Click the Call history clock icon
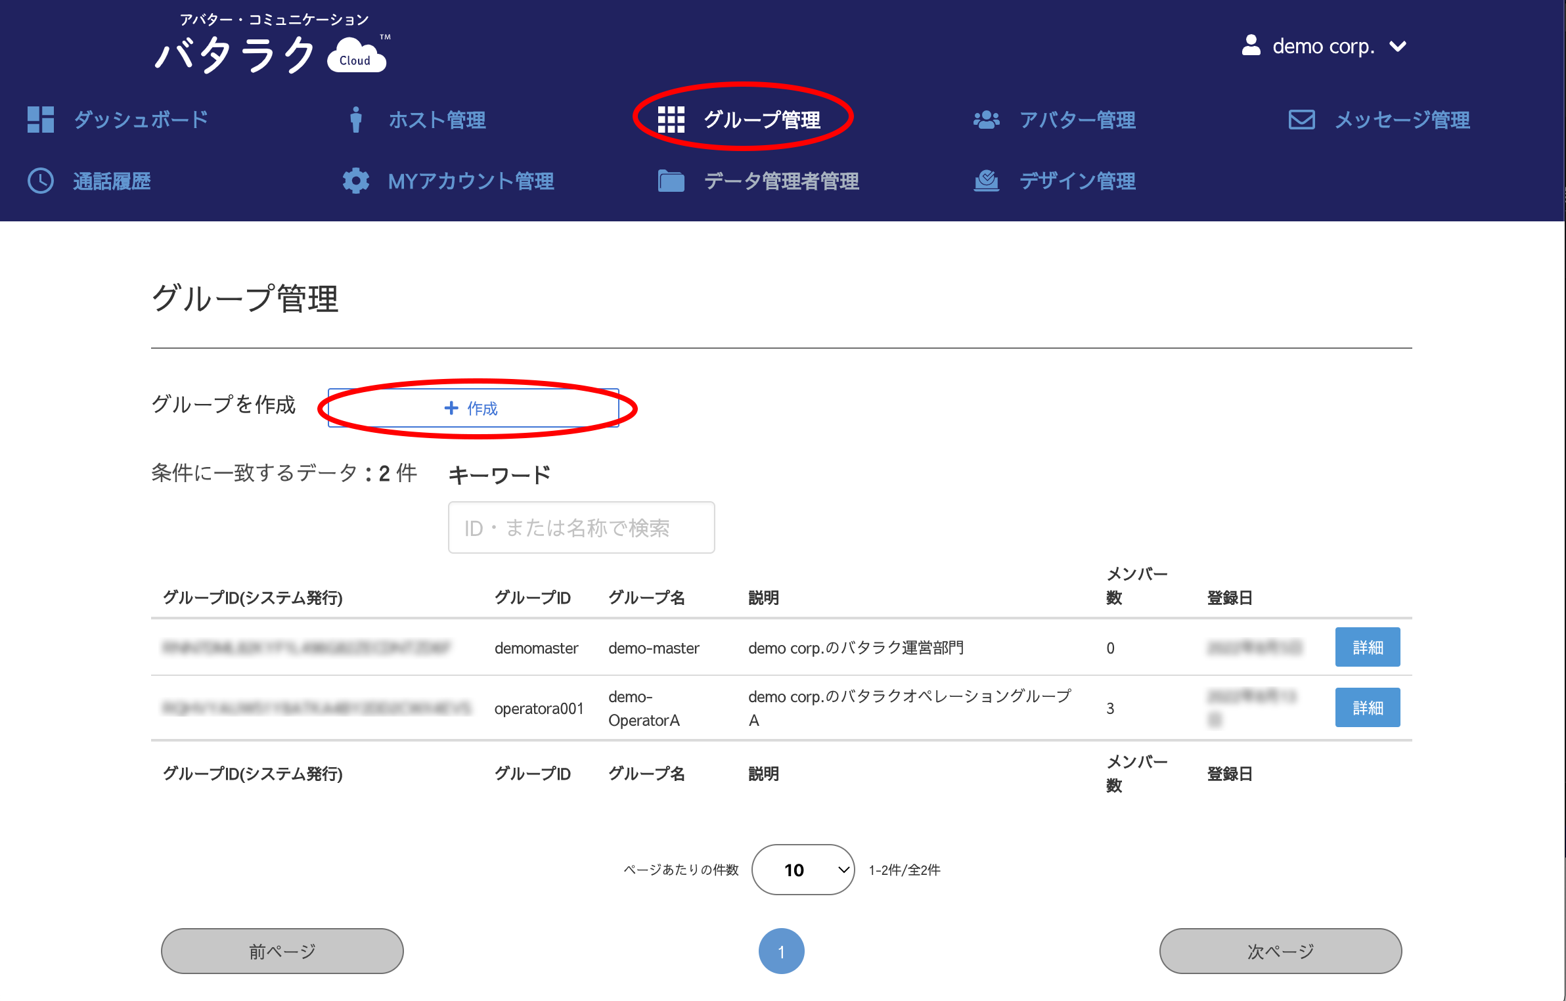The width and height of the screenshot is (1566, 1001). pyautogui.click(x=40, y=181)
